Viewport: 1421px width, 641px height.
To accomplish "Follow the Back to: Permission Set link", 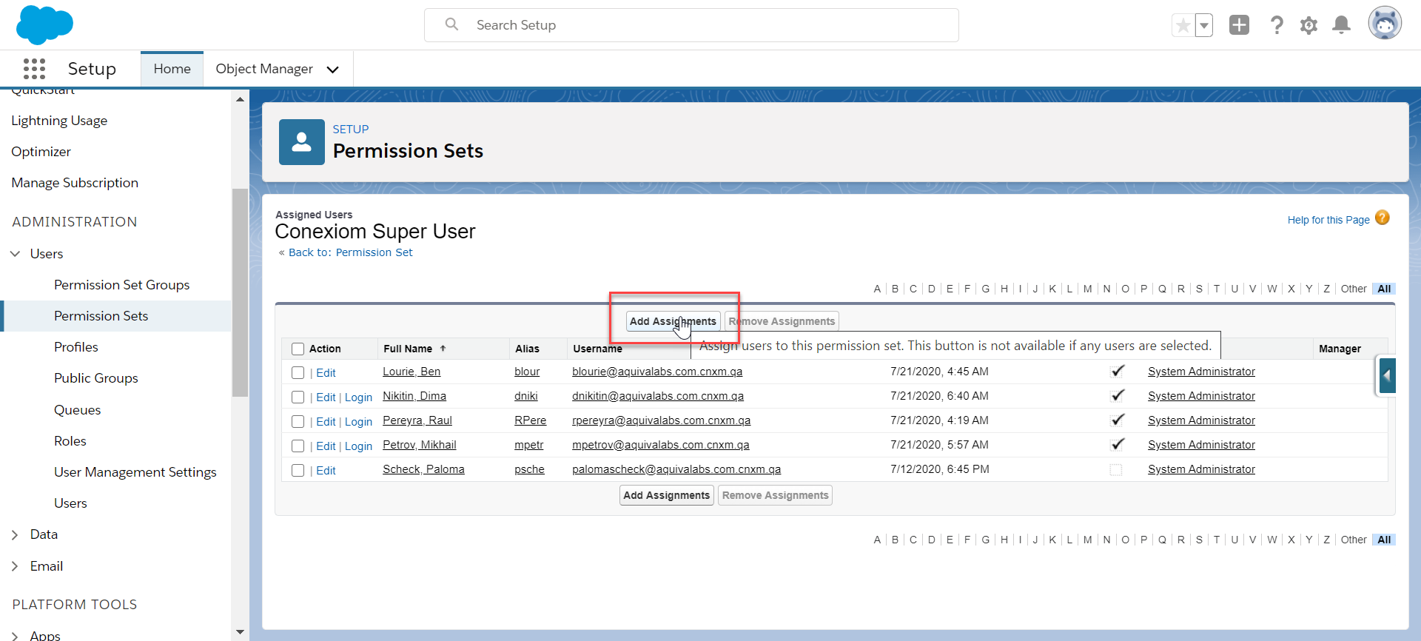I will (x=350, y=252).
